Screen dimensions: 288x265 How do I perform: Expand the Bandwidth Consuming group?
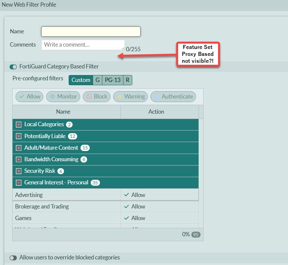18,159
